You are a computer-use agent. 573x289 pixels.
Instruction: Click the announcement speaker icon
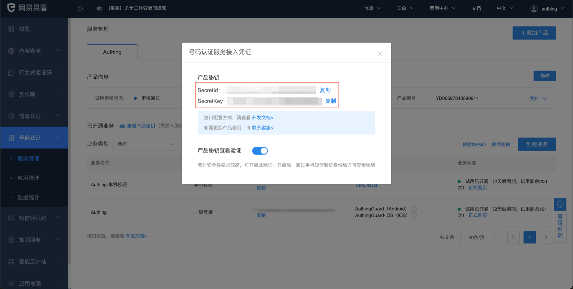pos(99,8)
